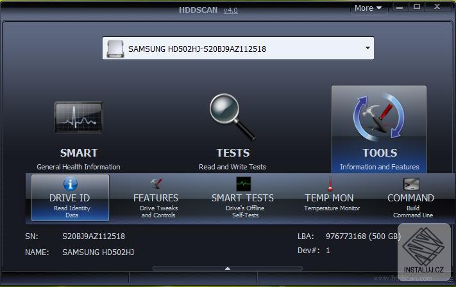Select the TOOLS hammer and screwdriver icon

pos(378,117)
